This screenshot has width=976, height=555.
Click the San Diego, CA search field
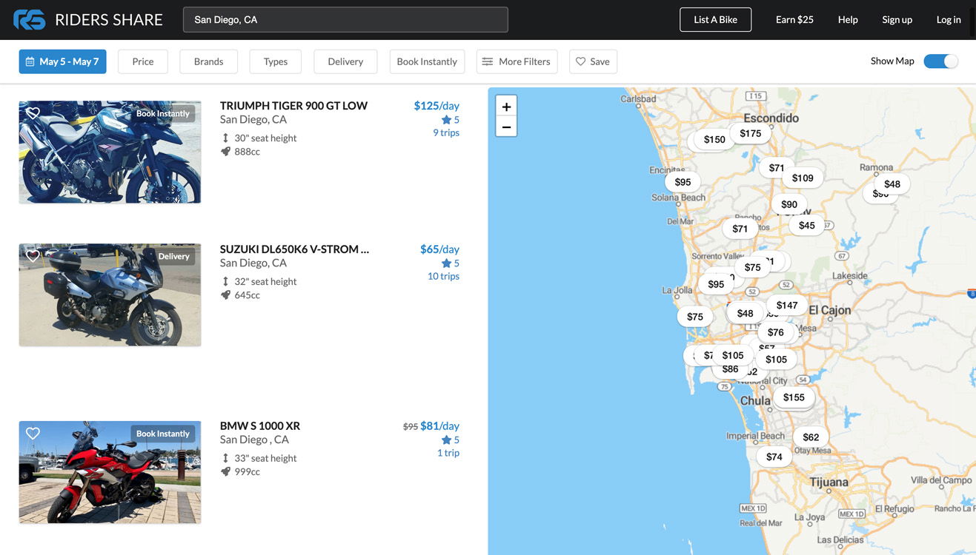pyautogui.click(x=345, y=20)
